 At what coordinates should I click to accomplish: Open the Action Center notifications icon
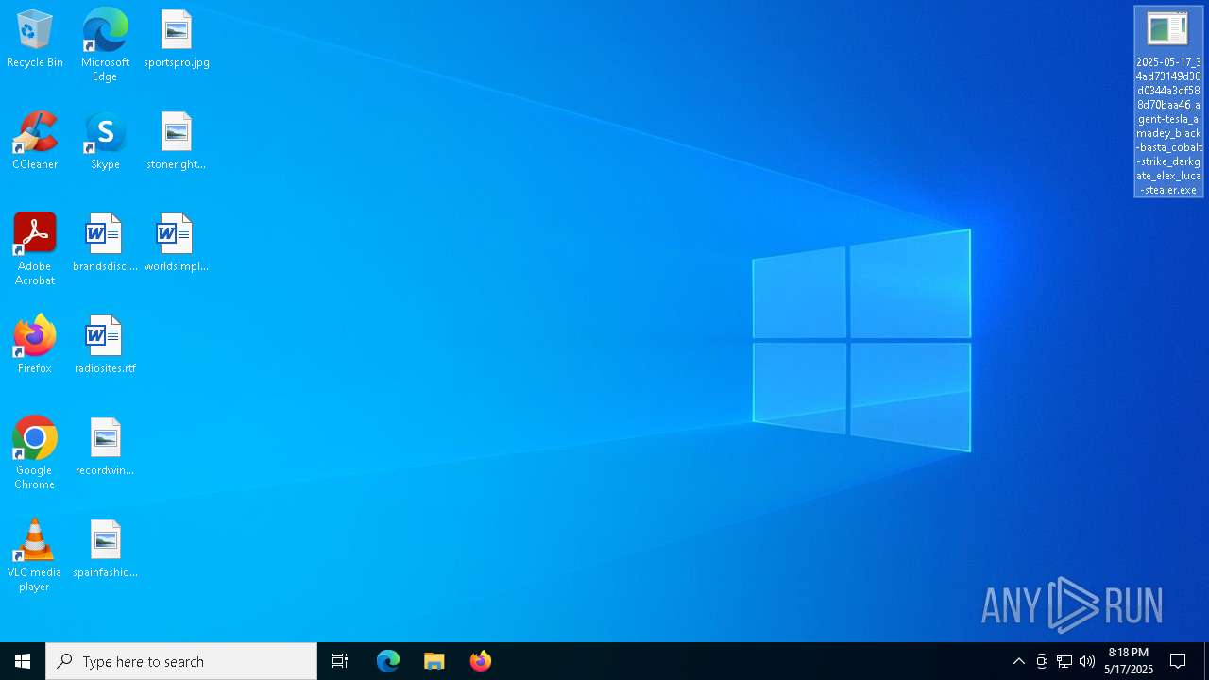(x=1179, y=661)
